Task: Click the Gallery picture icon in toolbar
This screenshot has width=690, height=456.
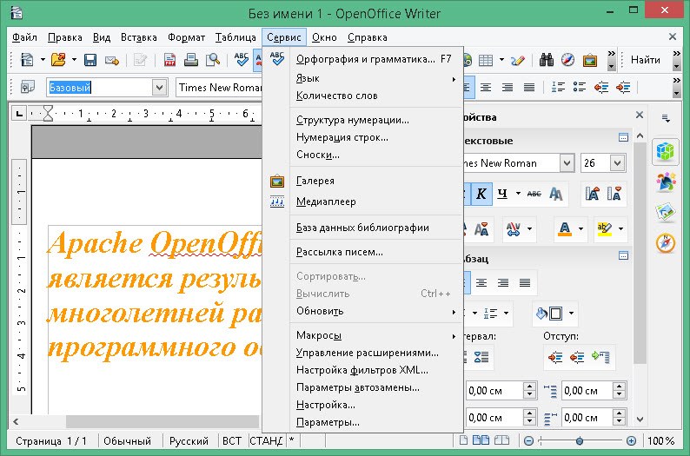Action: click(x=590, y=60)
